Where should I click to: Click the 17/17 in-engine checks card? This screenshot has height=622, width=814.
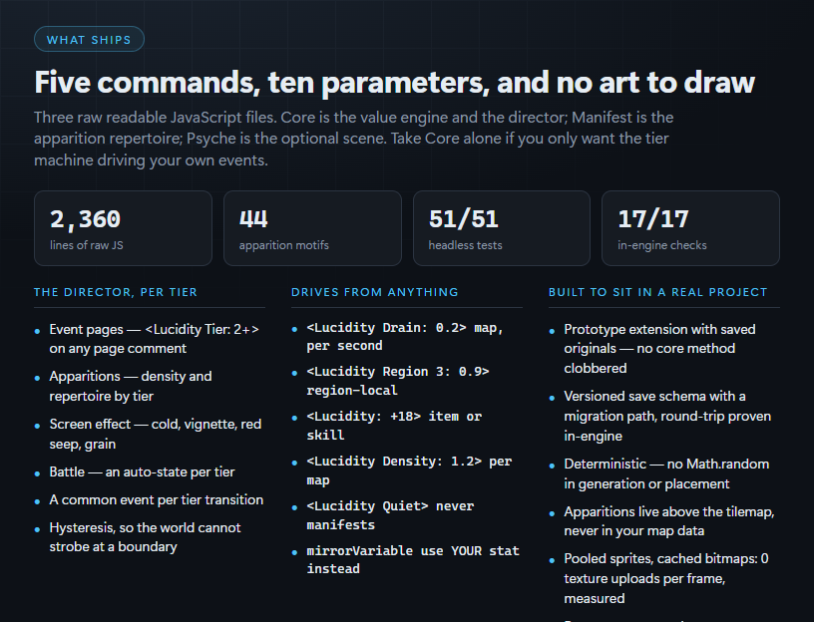[x=690, y=228]
